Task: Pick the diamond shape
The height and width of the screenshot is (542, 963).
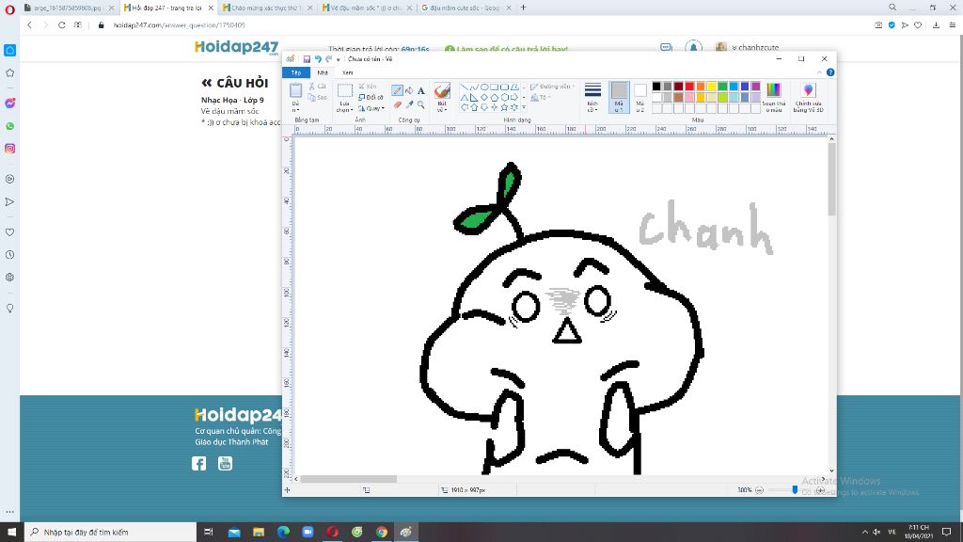Action: [484, 97]
